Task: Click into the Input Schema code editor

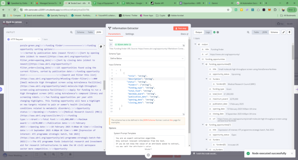Action: tap(147, 91)
